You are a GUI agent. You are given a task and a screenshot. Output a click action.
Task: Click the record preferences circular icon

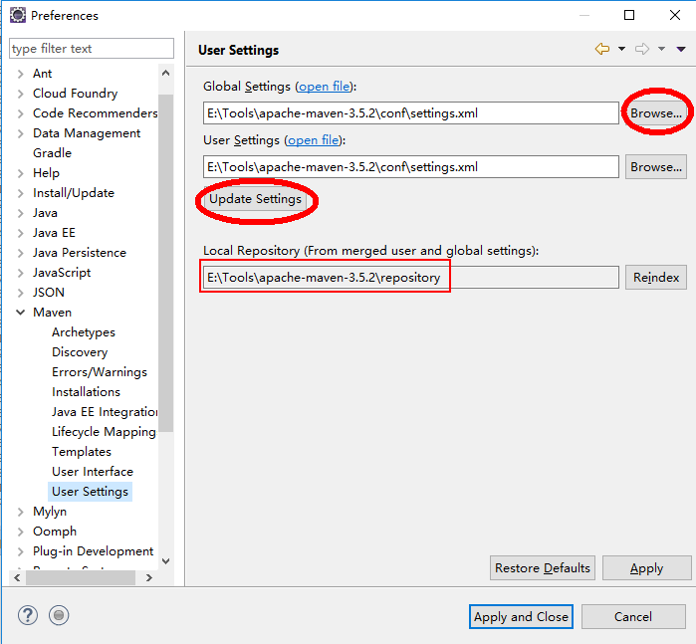[59, 615]
